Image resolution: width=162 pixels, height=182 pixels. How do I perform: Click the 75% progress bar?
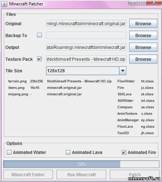click(81, 164)
